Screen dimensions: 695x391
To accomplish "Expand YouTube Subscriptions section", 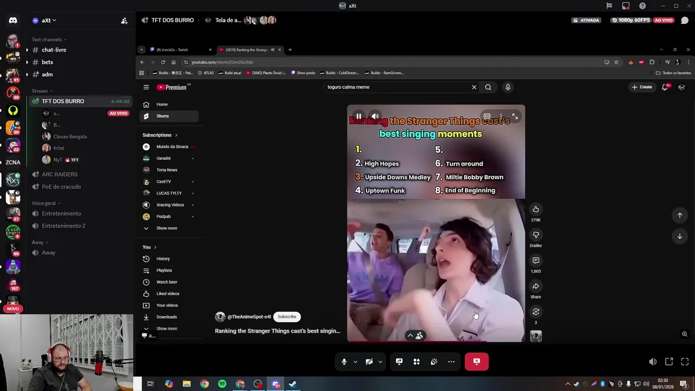I will [160, 135].
